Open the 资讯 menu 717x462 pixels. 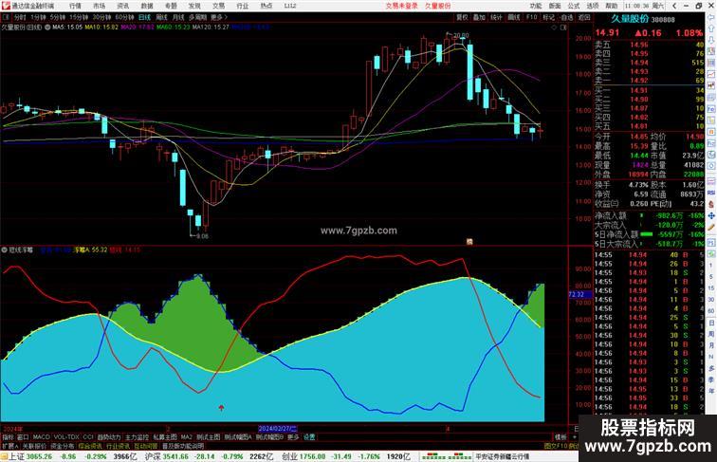pos(123,6)
